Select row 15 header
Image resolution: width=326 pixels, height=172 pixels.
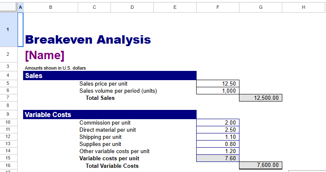[x=8, y=158]
